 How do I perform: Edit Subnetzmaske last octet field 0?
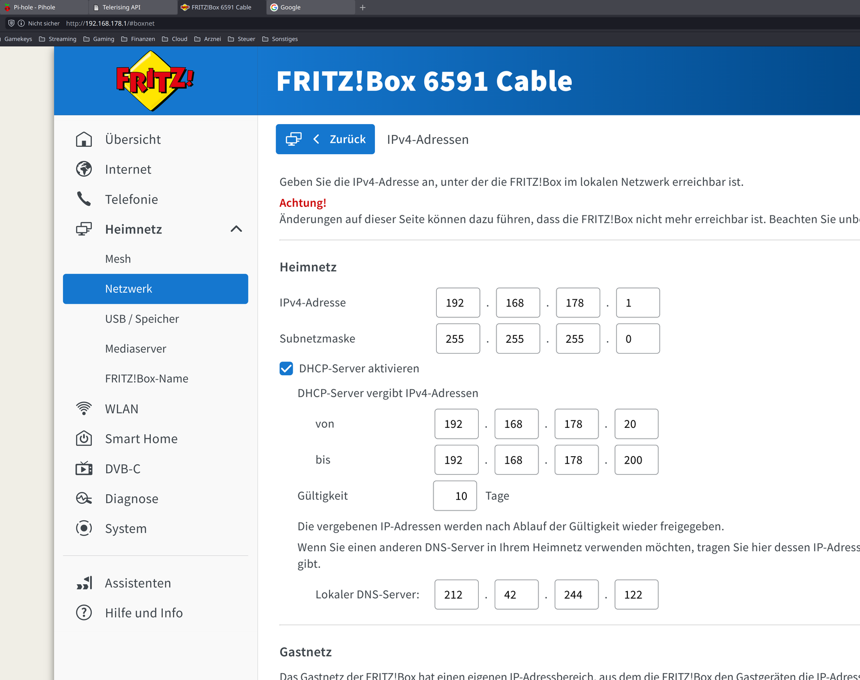pos(638,339)
